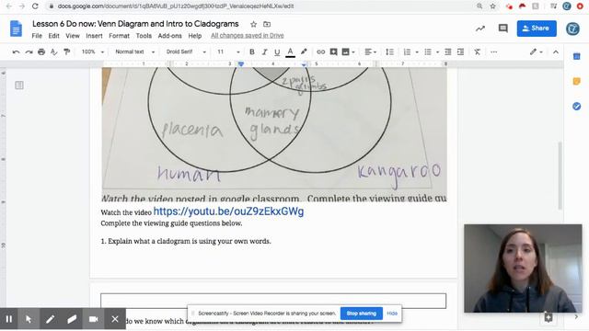Image resolution: width=589 pixels, height=331 pixels.
Task: Open Tasks in the side panel
Action: pyautogui.click(x=577, y=107)
